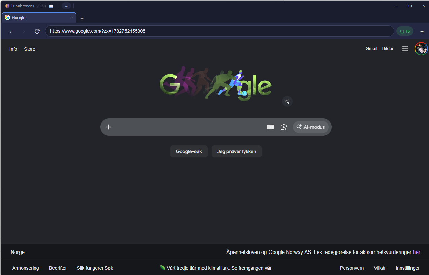Open the shield blocker badge showing 16
429x275 pixels.
point(405,31)
